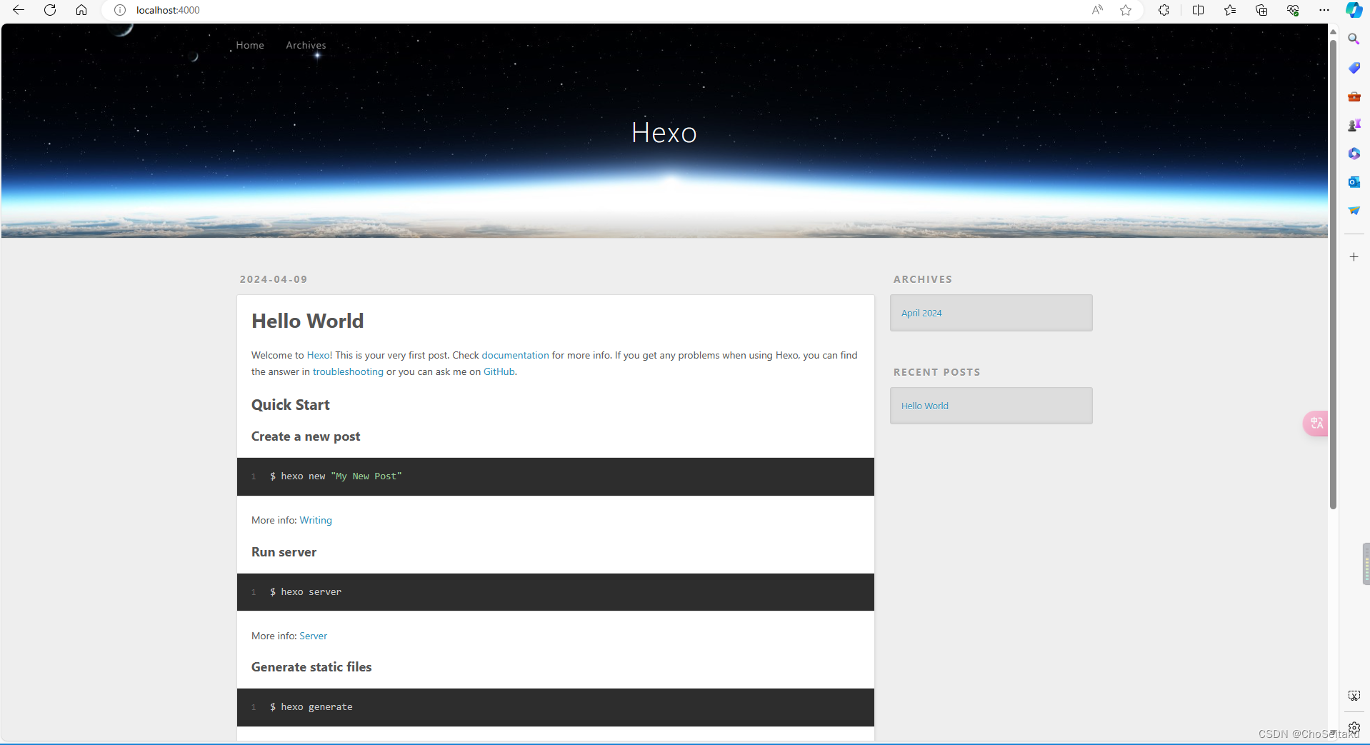Click the Hexo site title
This screenshot has height=745, width=1370.
click(664, 133)
